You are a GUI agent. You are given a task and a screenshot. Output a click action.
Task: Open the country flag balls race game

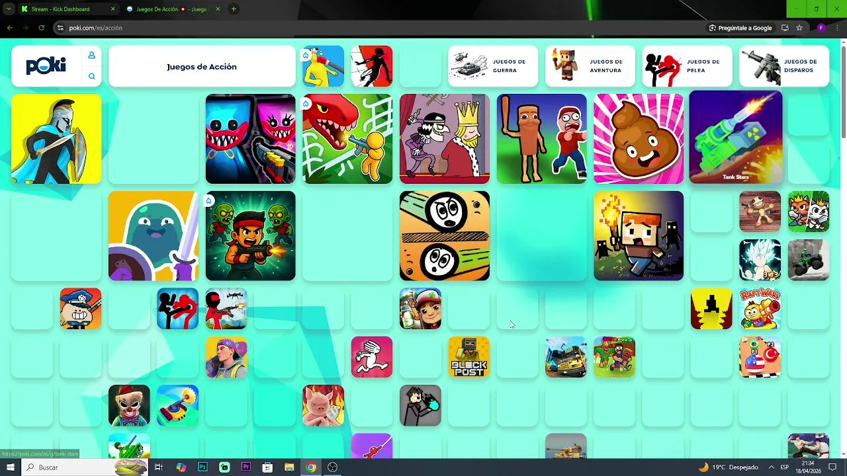click(x=760, y=357)
